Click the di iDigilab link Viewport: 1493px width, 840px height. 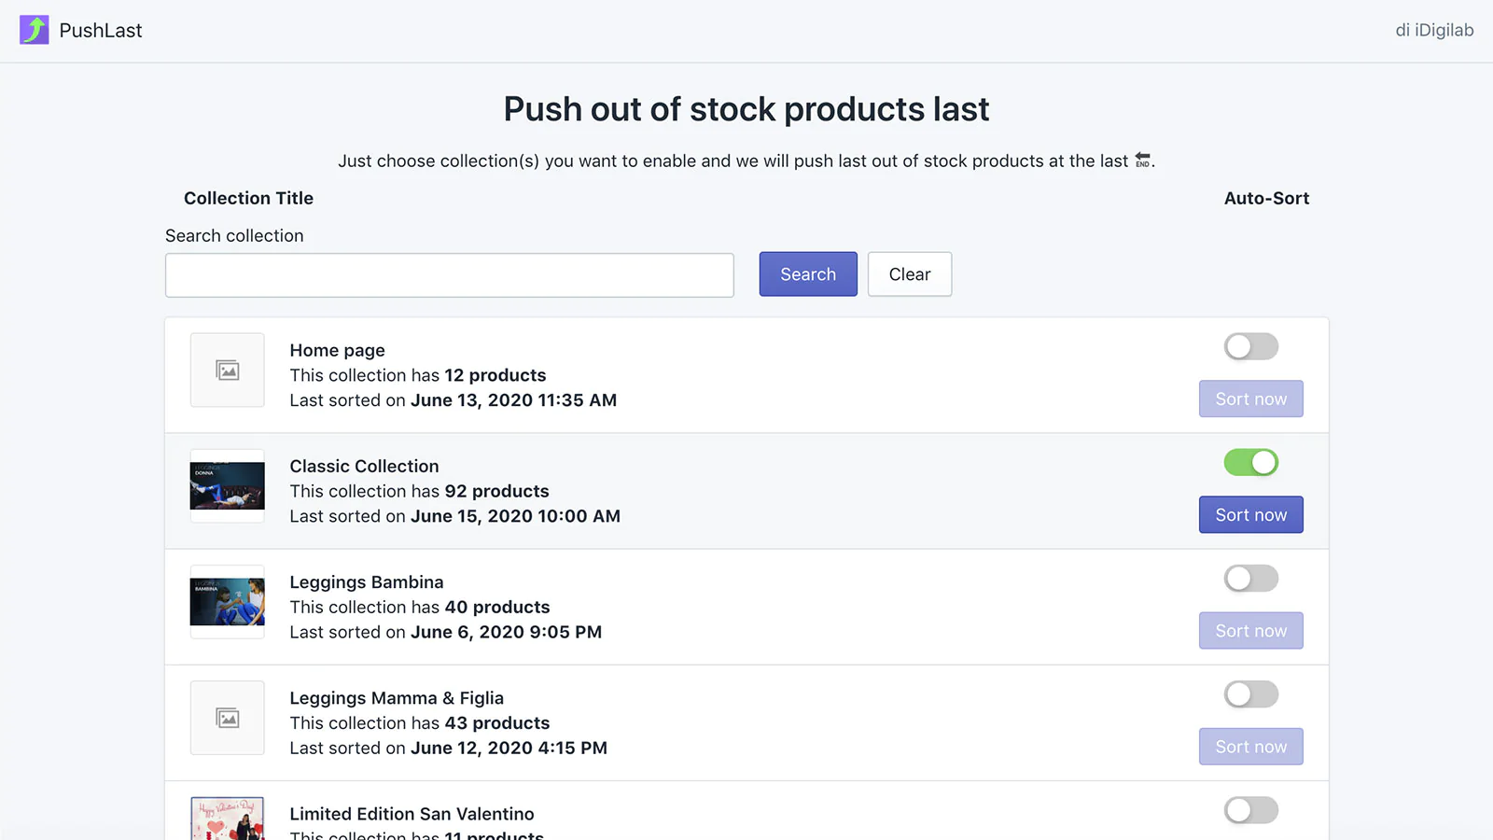coord(1434,30)
